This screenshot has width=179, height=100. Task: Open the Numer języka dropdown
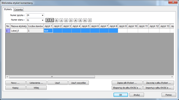tap(35, 15)
